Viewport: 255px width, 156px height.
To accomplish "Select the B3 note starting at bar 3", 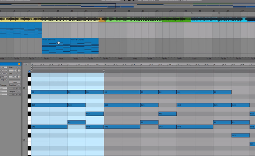I will pos(122,92).
